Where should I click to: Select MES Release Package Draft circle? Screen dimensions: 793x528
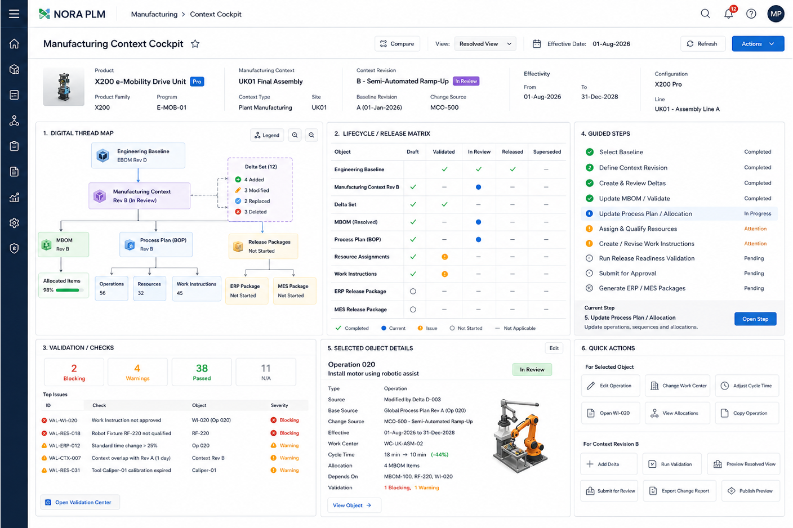tap(413, 309)
